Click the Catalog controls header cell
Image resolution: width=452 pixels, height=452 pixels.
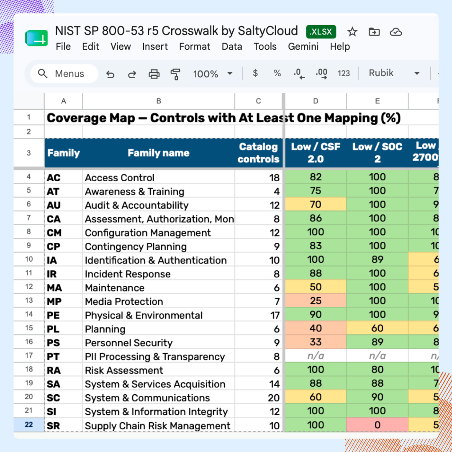(258, 153)
